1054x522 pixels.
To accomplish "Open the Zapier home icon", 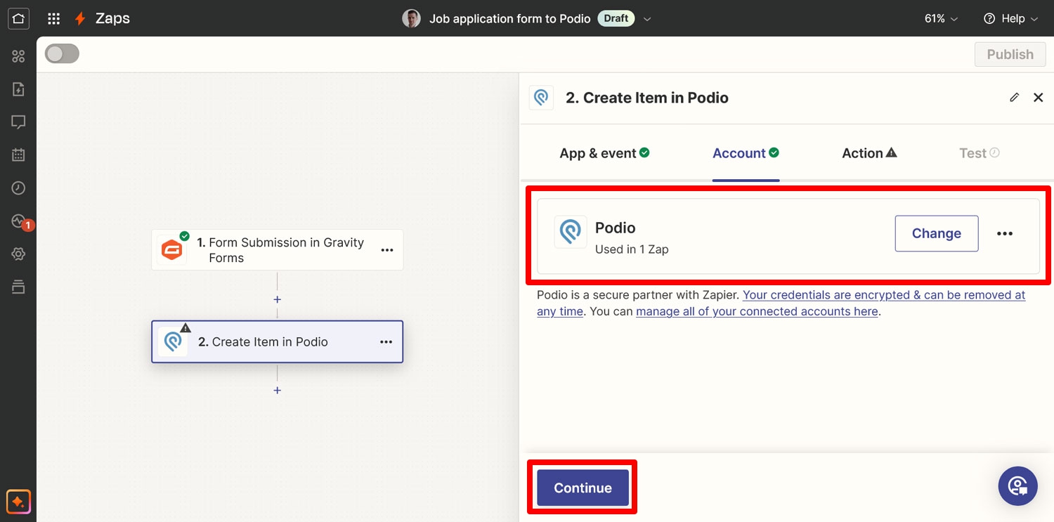I will tap(18, 18).
